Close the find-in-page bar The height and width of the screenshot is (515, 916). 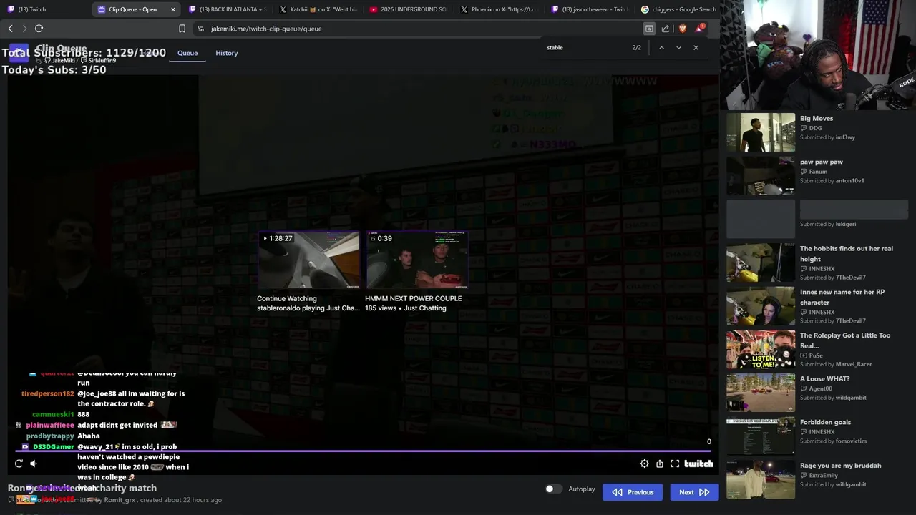coord(696,47)
